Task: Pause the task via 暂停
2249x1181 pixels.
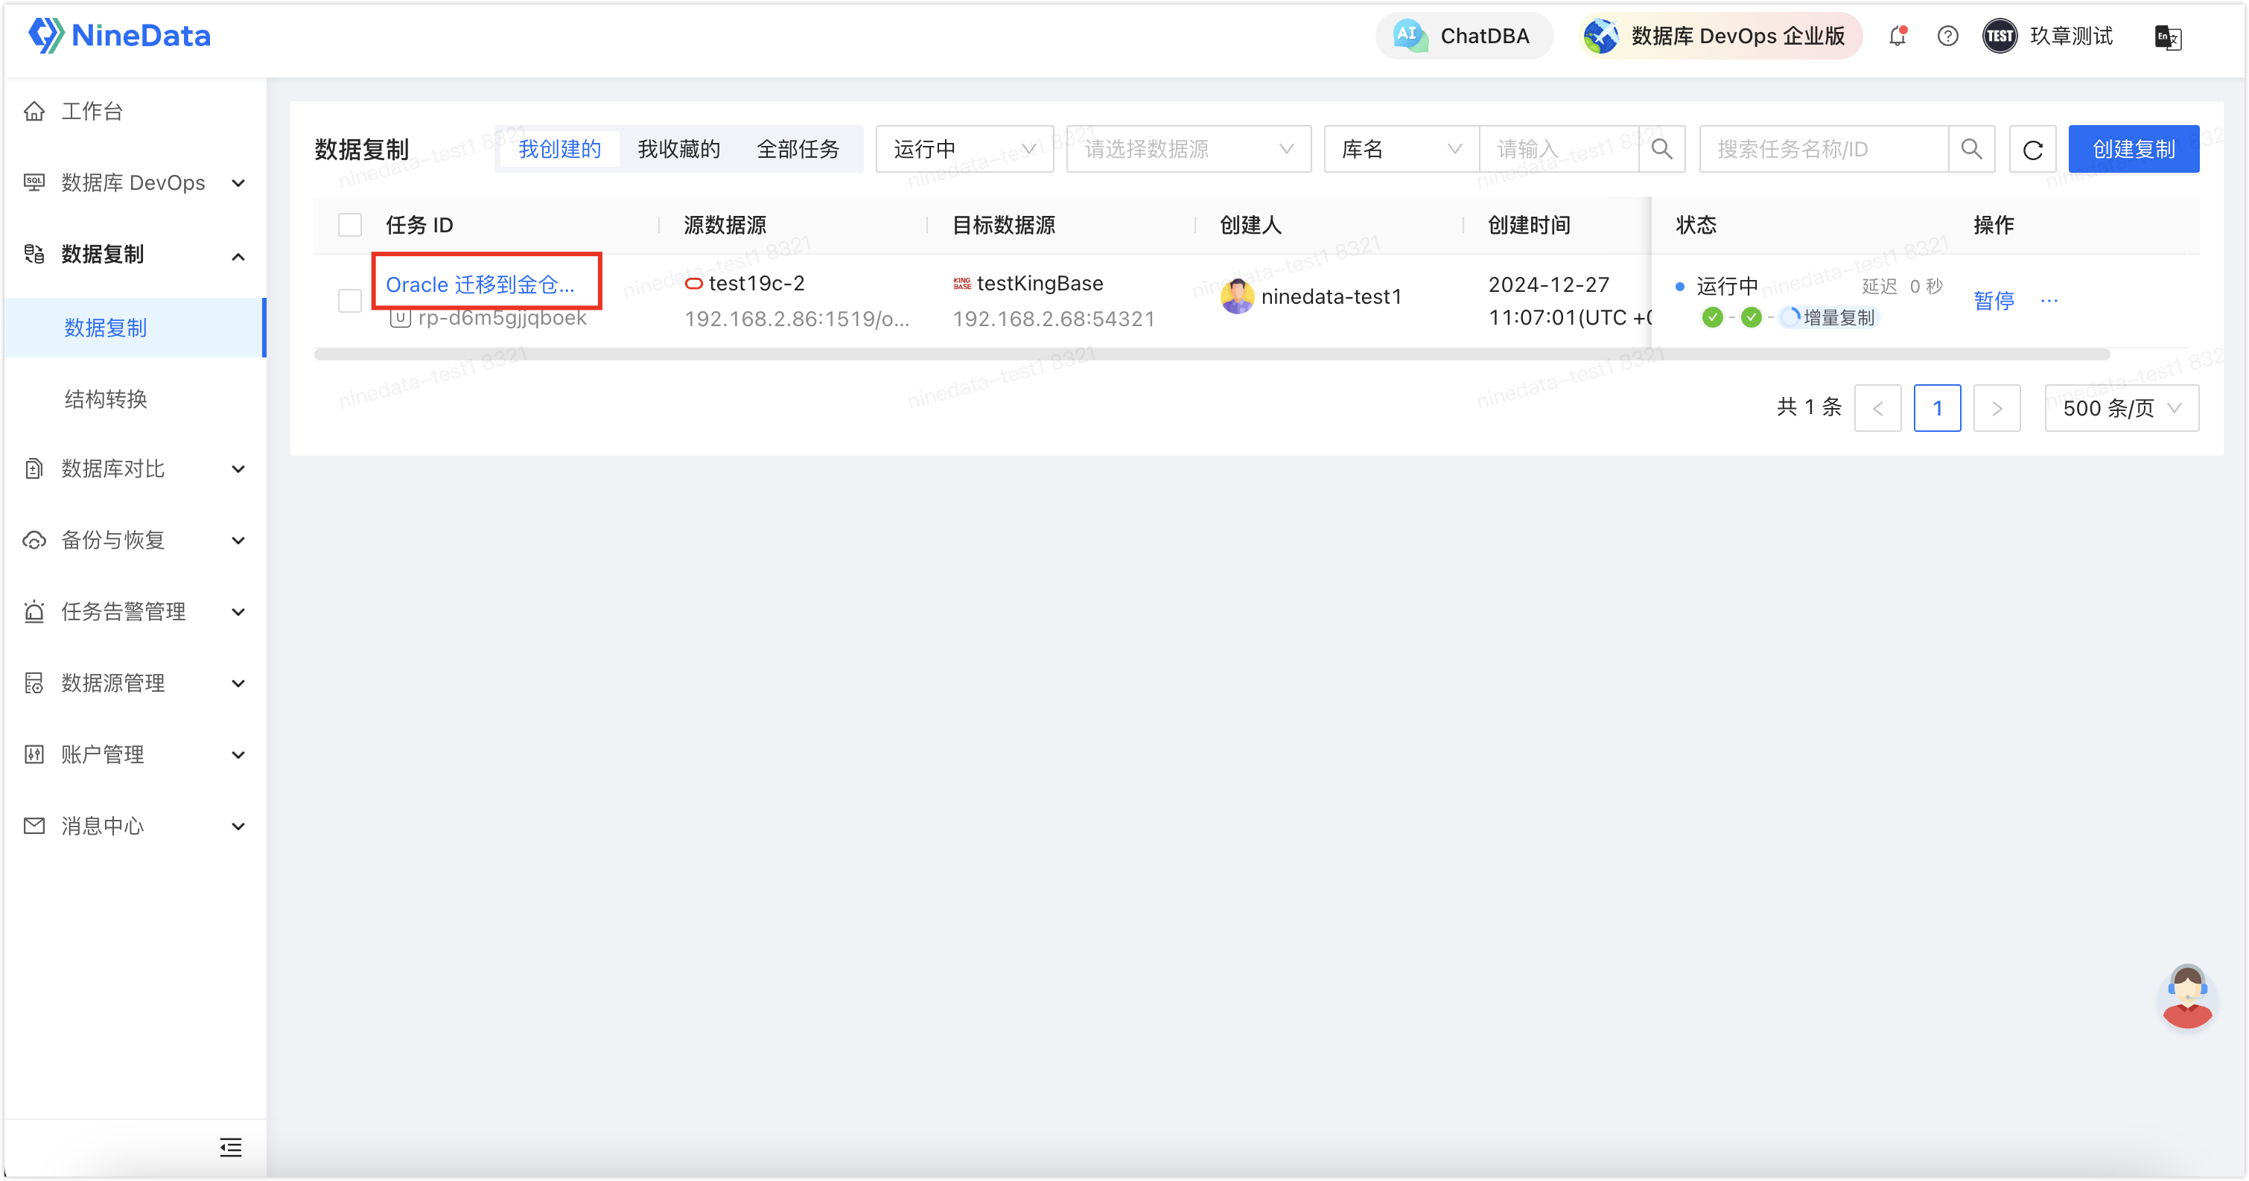Action: click(x=1993, y=300)
